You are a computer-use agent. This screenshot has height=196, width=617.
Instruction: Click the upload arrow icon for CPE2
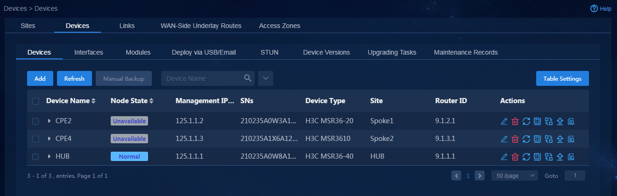click(560, 121)
